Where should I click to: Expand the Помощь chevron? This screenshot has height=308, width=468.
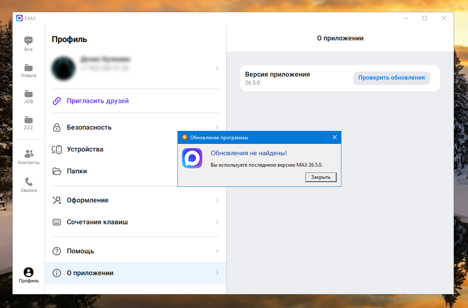(x=217, y=251)
